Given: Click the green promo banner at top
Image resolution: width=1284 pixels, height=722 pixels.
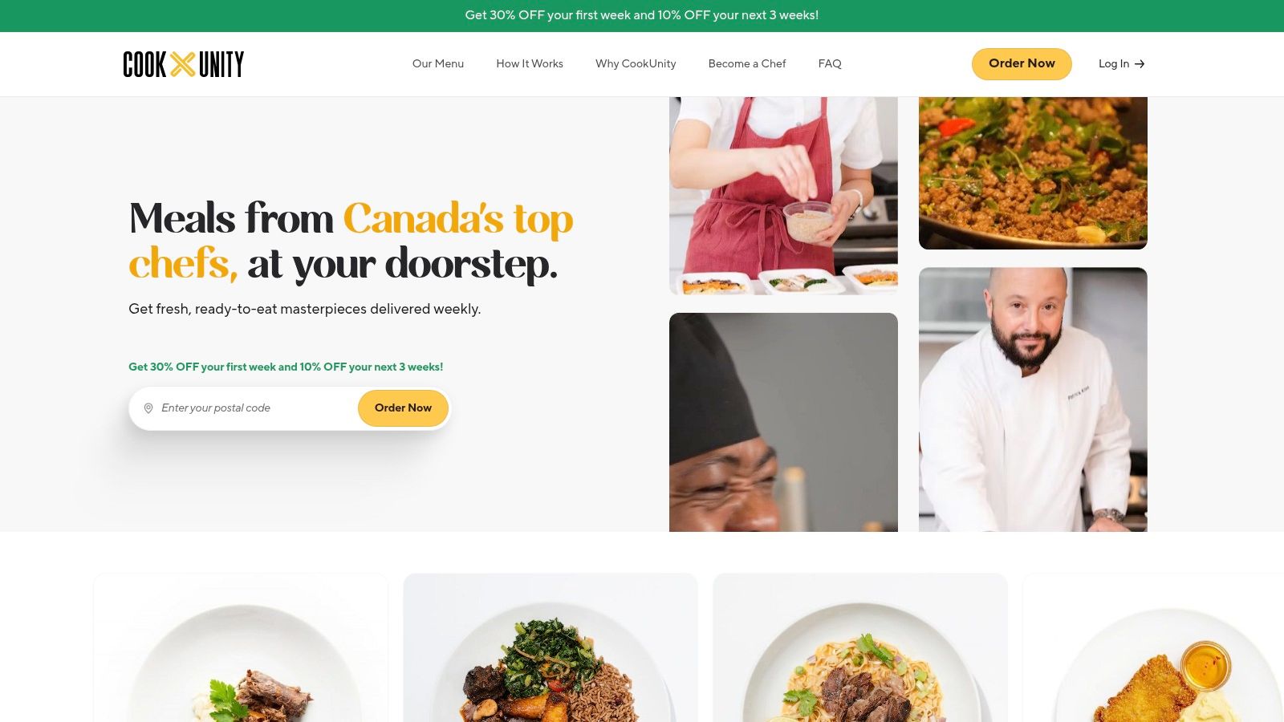Looking at the screenshot, I should point(642,15).
